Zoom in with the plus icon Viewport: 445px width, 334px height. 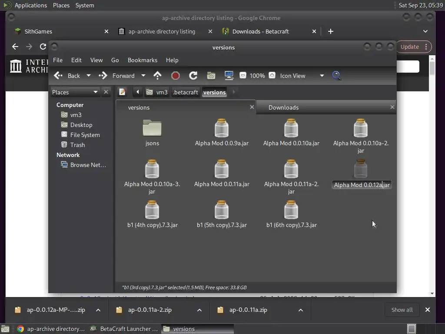(x=272, y=76)
